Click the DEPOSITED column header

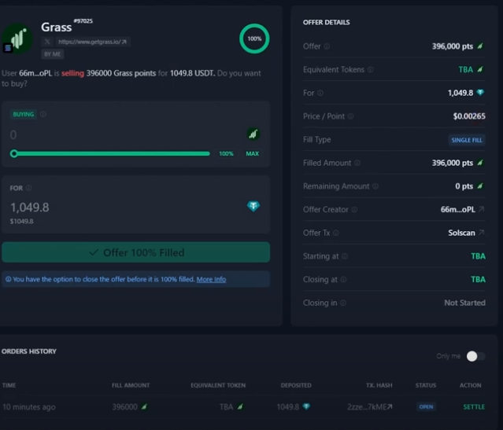coord(296,385)
